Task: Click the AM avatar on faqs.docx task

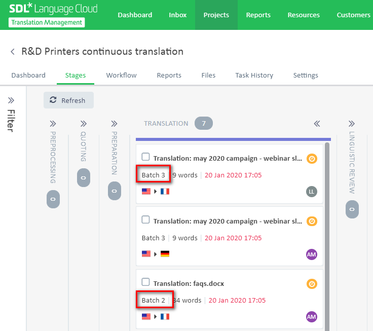Action: tap(311, 317)
